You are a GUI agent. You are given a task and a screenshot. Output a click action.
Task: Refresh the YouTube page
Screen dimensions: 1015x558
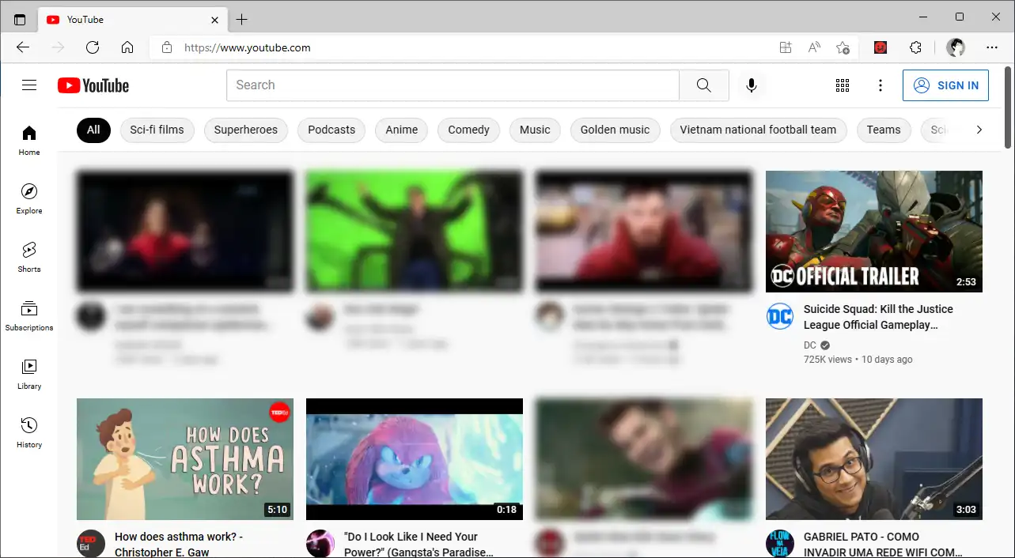click(x=93, y=47)
